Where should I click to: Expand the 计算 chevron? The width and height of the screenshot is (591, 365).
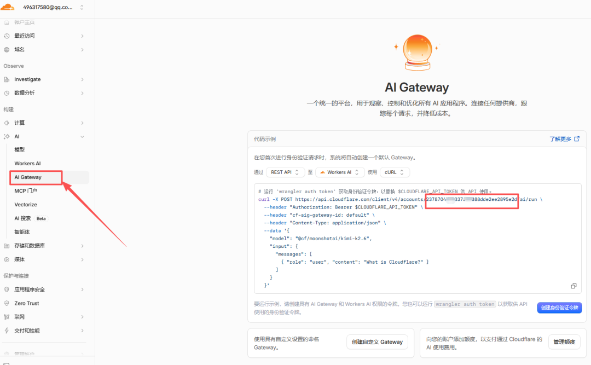[x=82, y=123]
